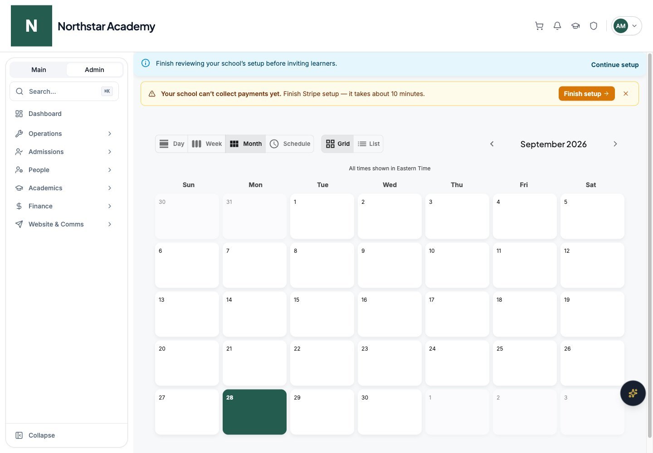
Task: Switch to the Main tab
Action: pos(39,70)
